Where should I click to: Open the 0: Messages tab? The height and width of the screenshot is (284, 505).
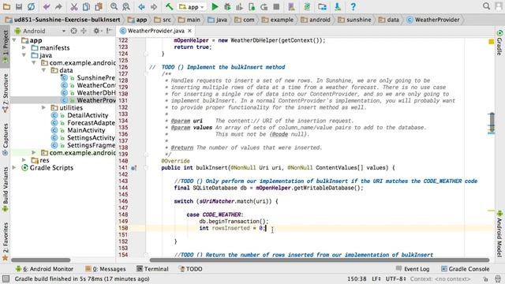105,269
